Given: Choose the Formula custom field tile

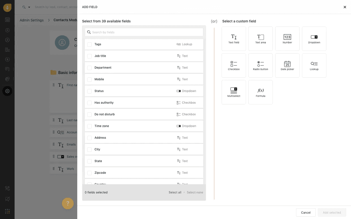Looking at the screenshot, I should point(260,92).
